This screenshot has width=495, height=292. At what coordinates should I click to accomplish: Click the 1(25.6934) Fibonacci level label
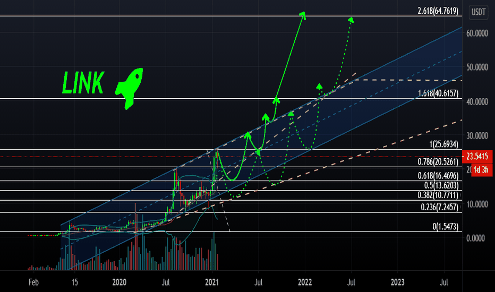tap(443, 144)
